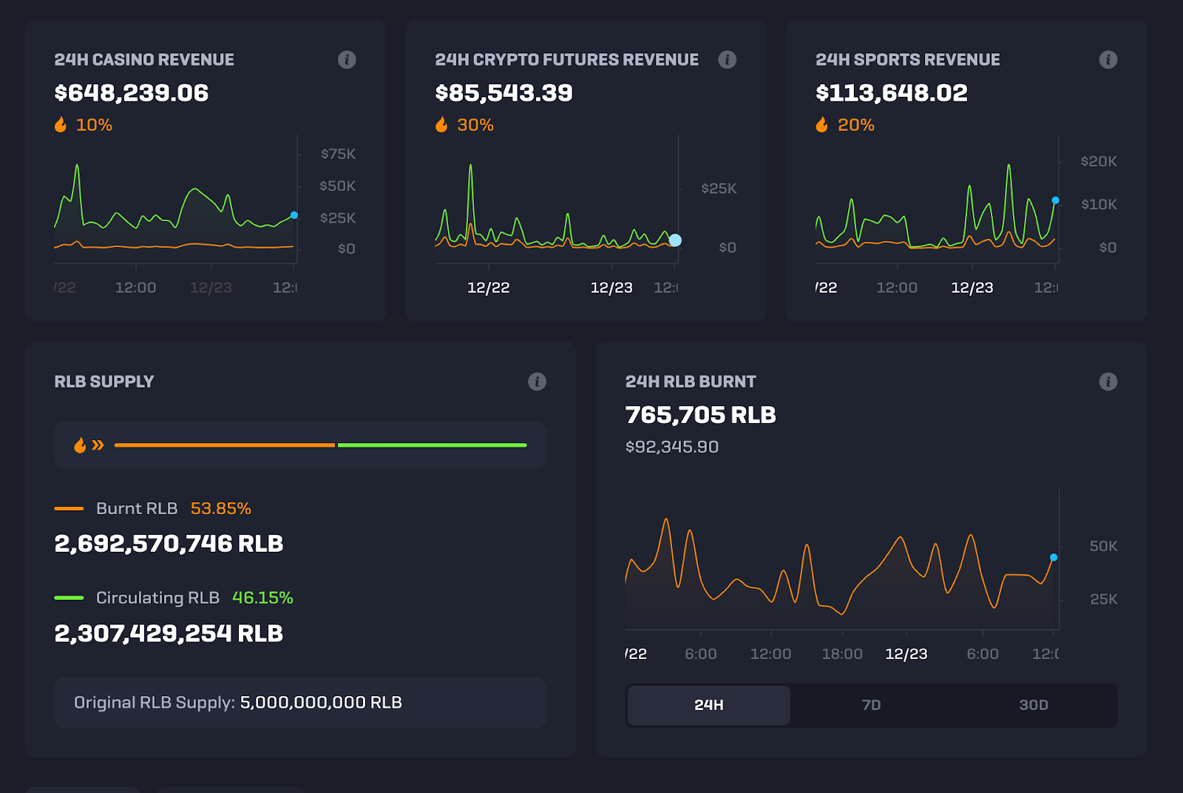This screenshot has width=1183, height=793.
Task: Click Circulating RLB 46.15% legend label
Action: click(174, 598)
